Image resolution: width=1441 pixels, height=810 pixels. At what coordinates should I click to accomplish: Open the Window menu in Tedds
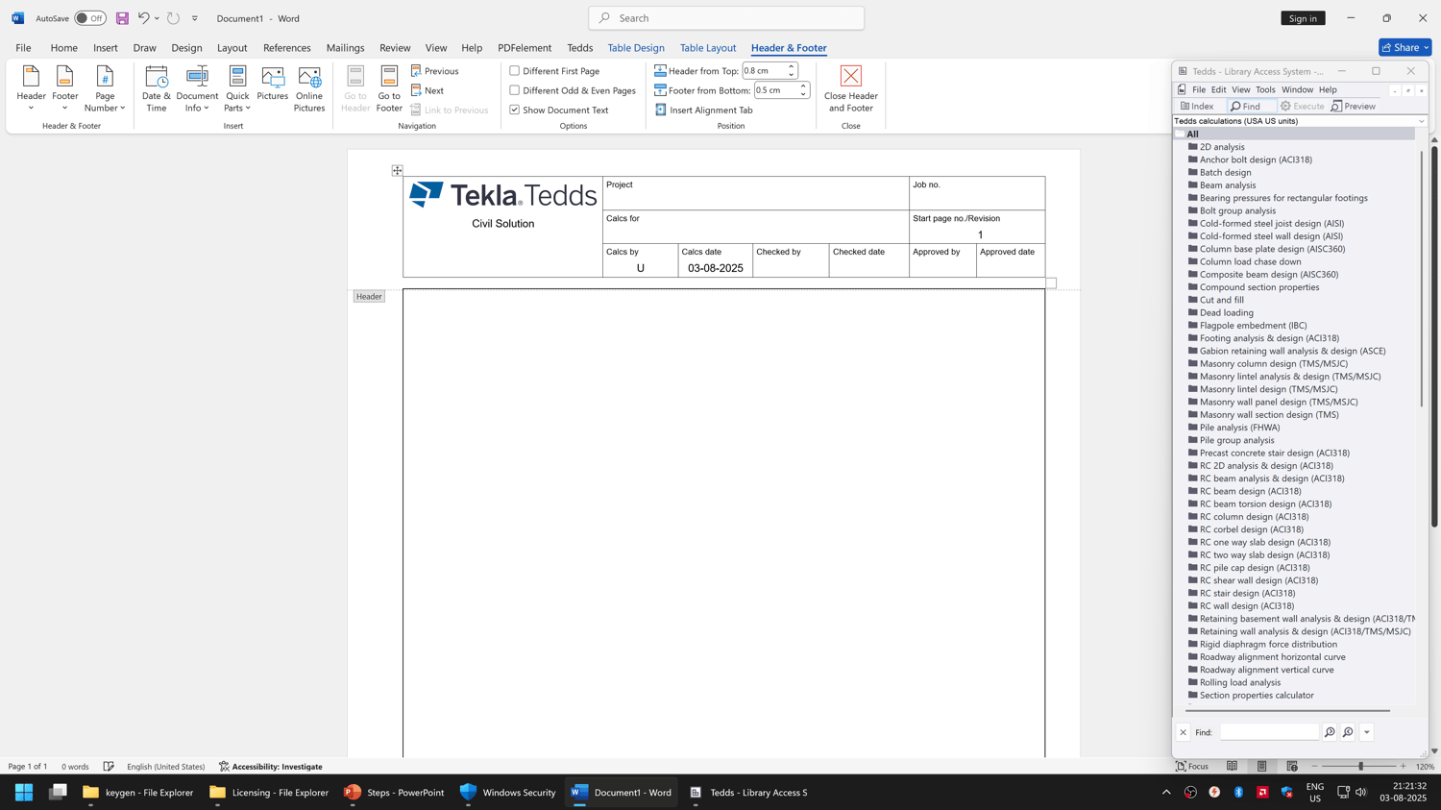[x=1297, y=89]
